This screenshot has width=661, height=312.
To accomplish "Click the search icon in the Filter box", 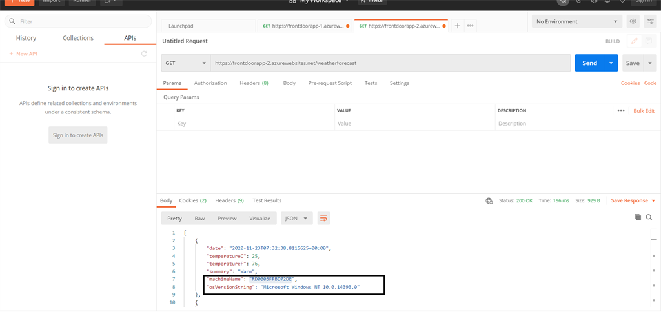I will pyautogui.click(x=13, y=21).
